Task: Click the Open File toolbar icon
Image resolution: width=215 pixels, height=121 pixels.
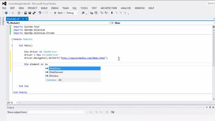Action: [x=26, y=13]
